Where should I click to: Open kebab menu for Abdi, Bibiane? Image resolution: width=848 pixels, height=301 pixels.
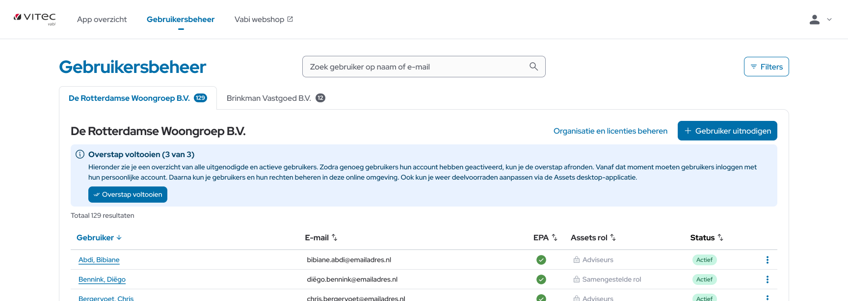point(767,260)
